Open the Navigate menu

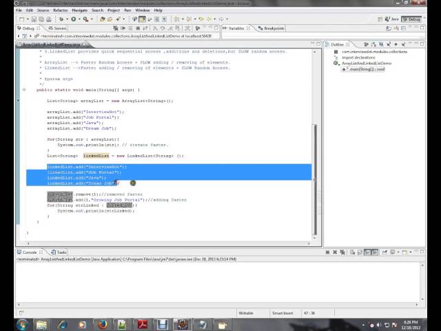click(x=80, y=10)
